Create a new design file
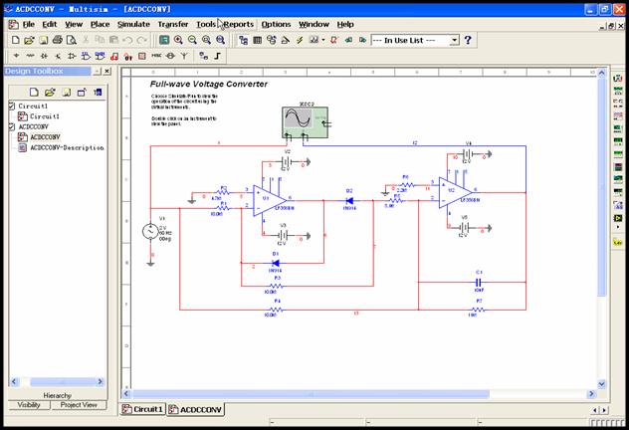 click(x=15, y=40)
